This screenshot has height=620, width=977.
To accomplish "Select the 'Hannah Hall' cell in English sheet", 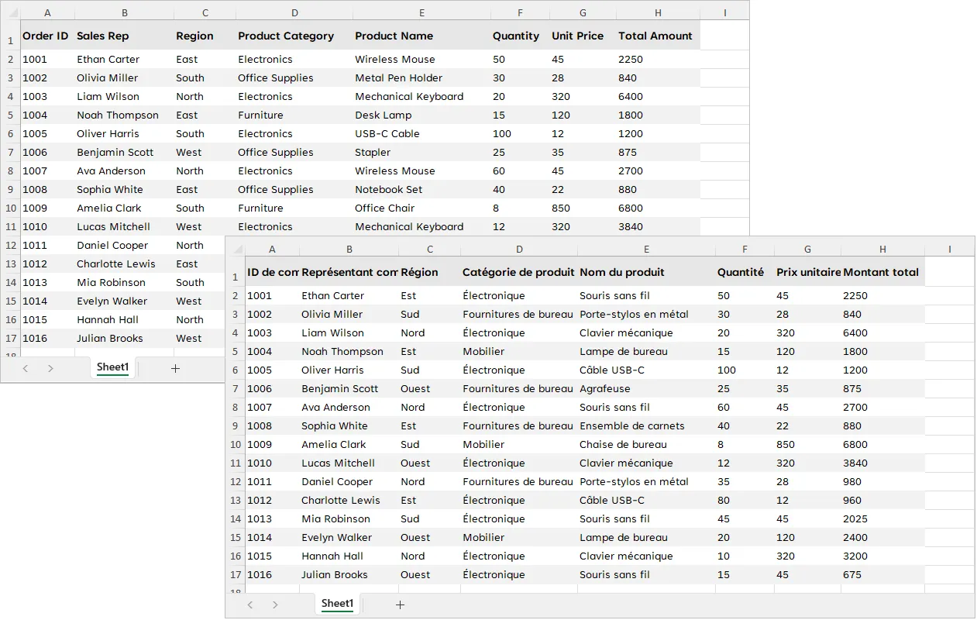I will [x=125, y=319].
